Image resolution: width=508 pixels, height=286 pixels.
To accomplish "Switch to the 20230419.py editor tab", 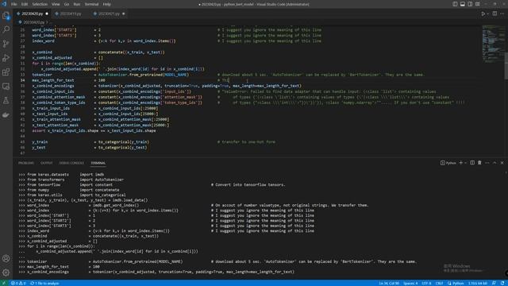I will [x=71, y=14].
